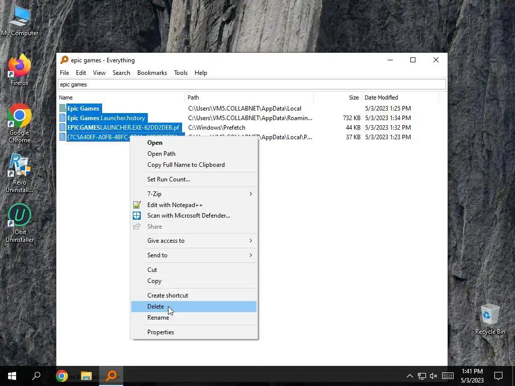The width and height of the screenshot is (515, 386).
Task: Open Properties from context menu
Action: (x=194, y=332)
